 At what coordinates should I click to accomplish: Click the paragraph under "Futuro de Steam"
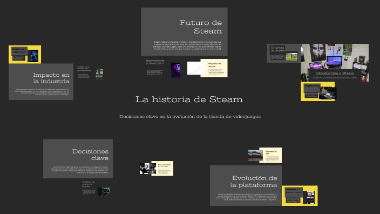coord(187,45)
